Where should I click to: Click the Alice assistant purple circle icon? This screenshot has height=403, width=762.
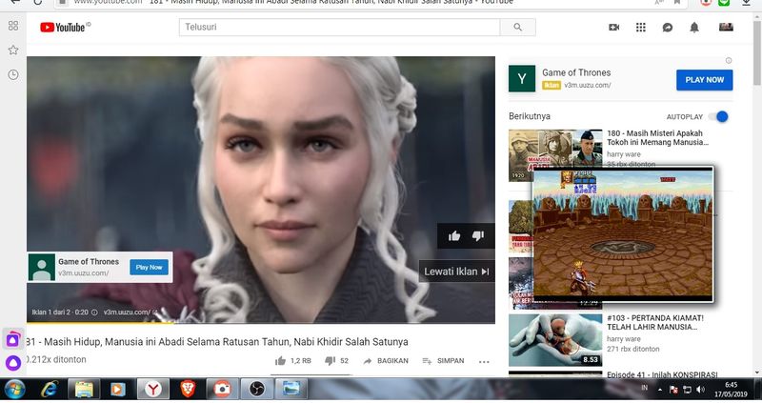pyautogui.click(x=12, y=363)
